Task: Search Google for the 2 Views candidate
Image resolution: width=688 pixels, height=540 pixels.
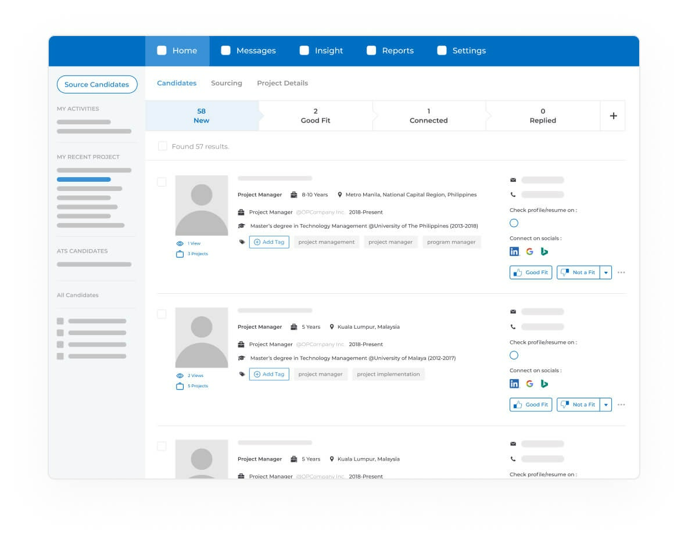Action: click(x=529, y=384)
